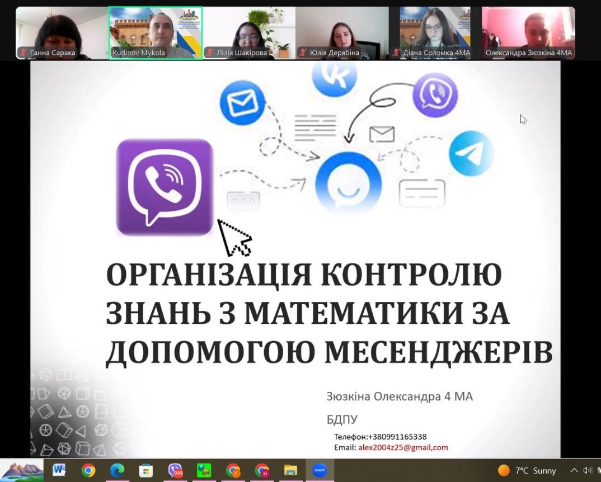
Task: Switch to Zoom taskbar icon
Action: point(320,470)
